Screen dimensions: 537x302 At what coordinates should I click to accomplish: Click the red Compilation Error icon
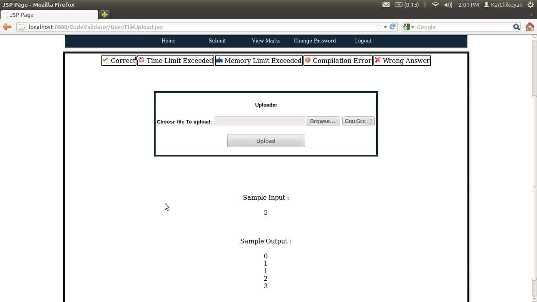[x=308, y=60]
